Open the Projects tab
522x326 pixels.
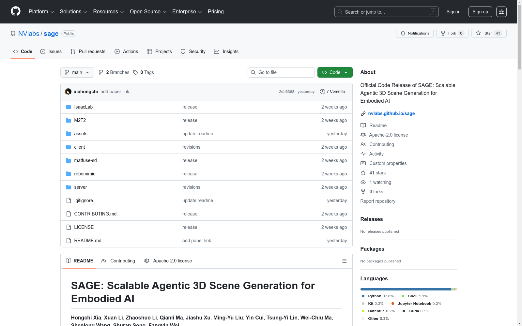(159, 52)
